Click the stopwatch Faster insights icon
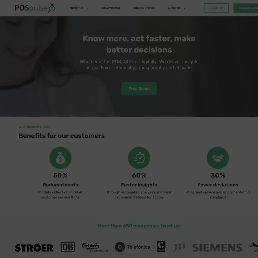 click(x=139, y=158)
